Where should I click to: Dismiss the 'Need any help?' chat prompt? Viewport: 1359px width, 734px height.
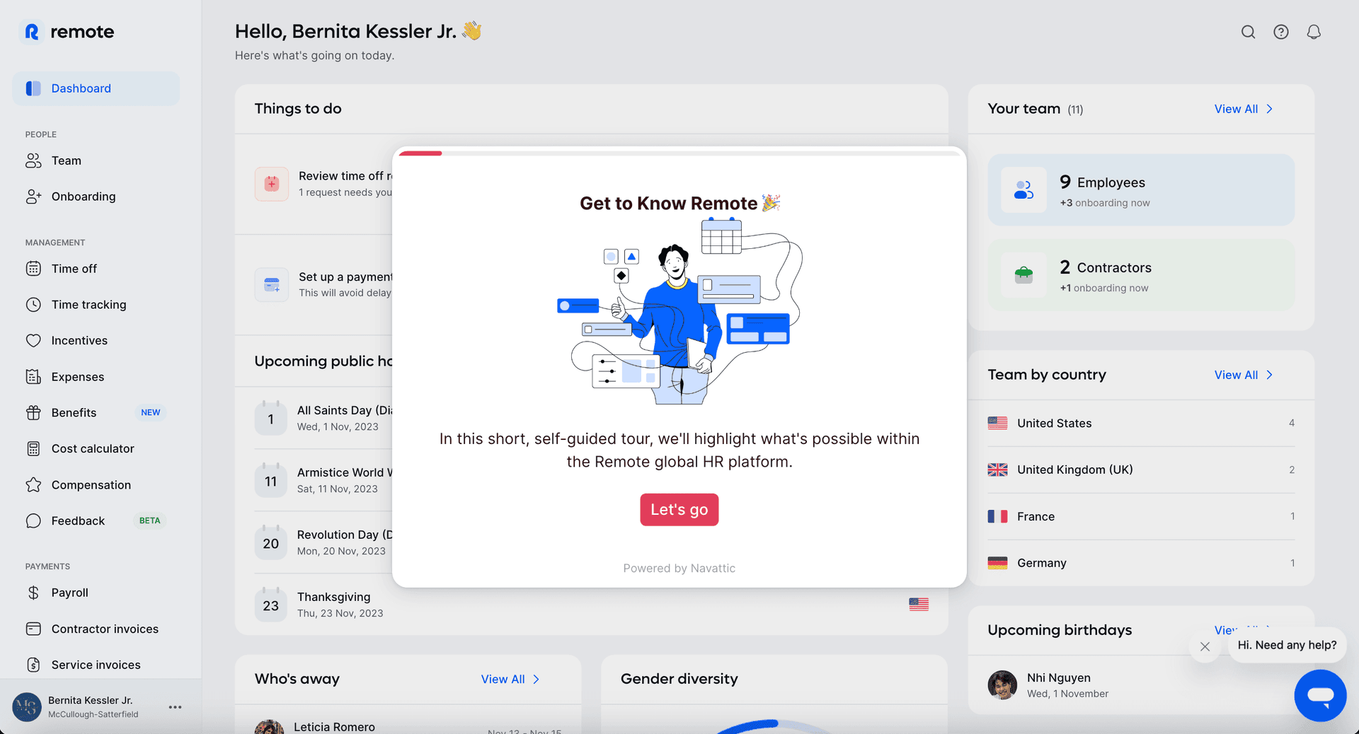(1205, 646)
